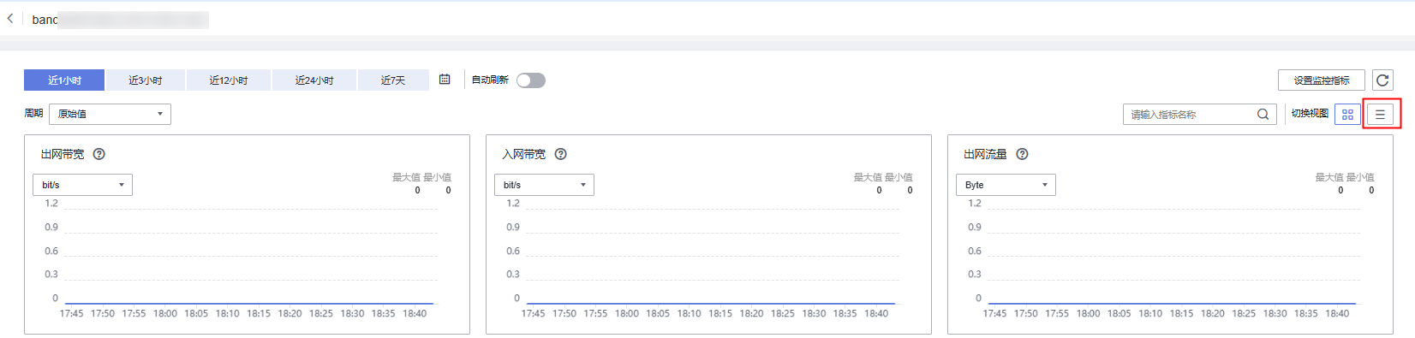
Task: Toggle the 自动刷新 auto refresh switch
Action: pyautogui.click(x=531, y=80)
